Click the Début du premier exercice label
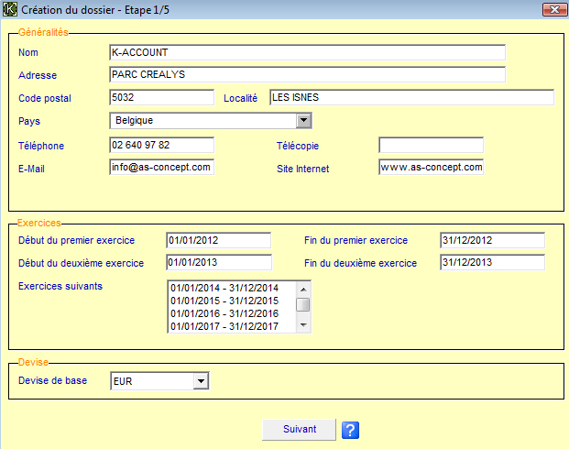 click(77, 240)
